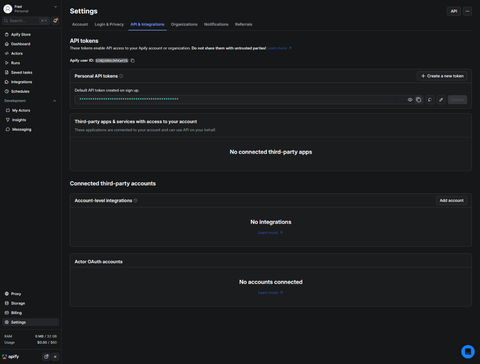
Task: Open Saved tasks
Action: (x=31, y=72)
